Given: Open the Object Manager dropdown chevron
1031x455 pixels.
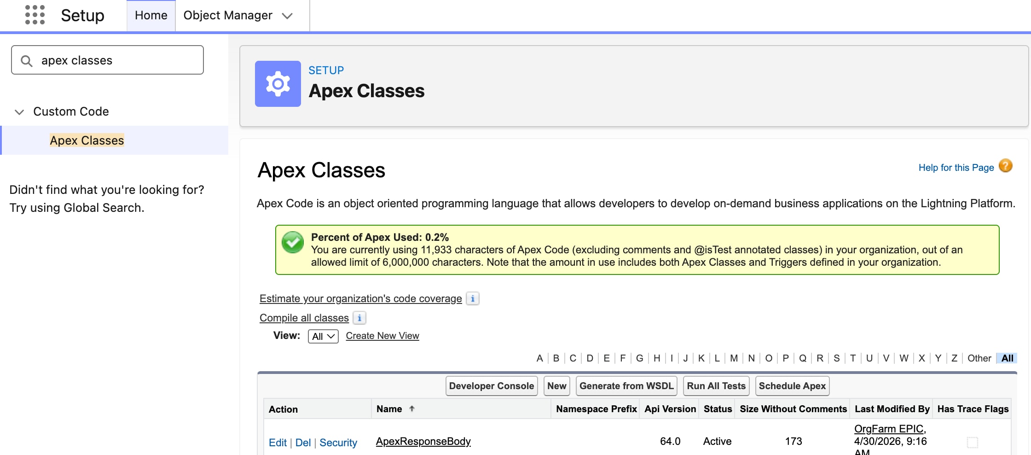Looking at the screenshot, I should tap(288, 16).
